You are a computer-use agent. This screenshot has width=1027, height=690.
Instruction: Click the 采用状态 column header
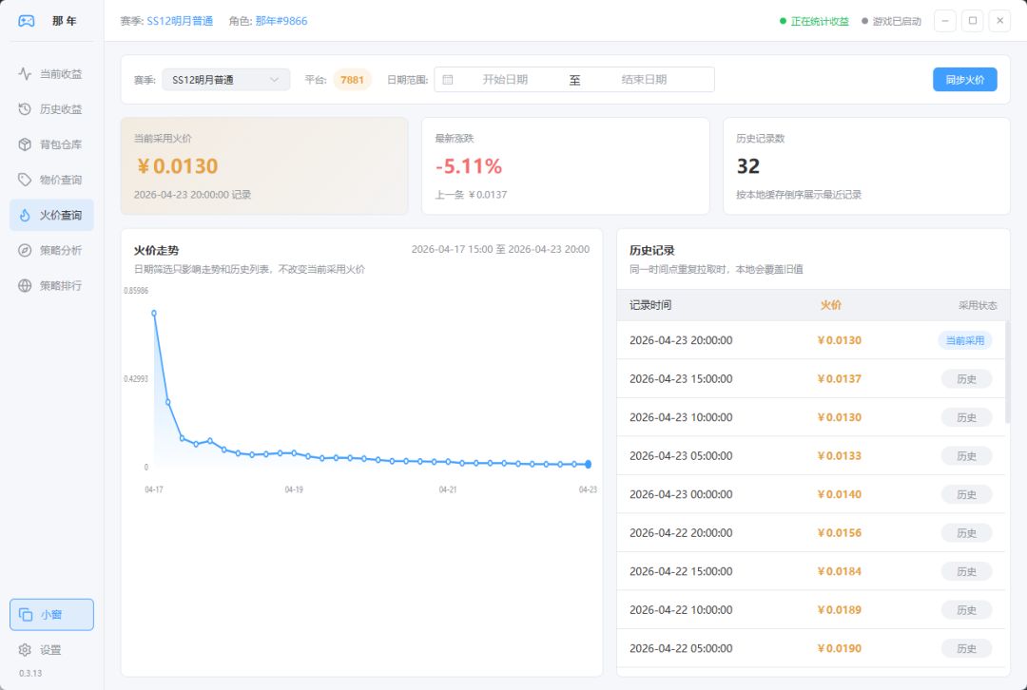(978, 305)
